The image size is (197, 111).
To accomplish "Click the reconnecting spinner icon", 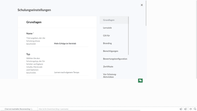I will tap(31, 109).
